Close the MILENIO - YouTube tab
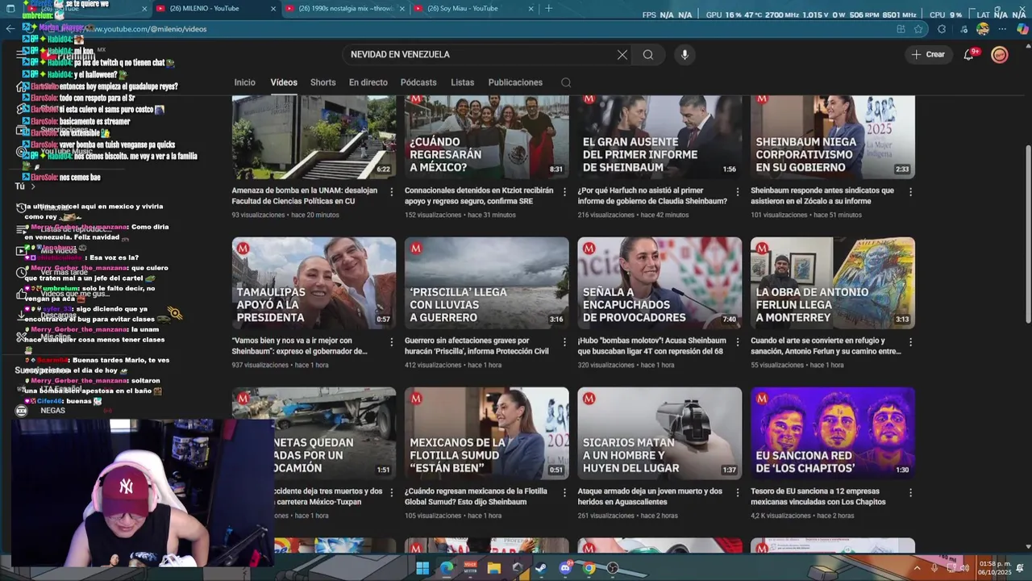 pos(273,9)
